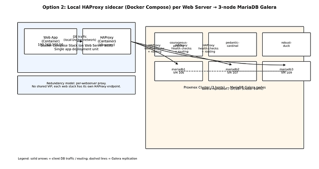Select the Web App (Container) box
Viewport: 319px width, 169px height.
[x=51, y=41]
